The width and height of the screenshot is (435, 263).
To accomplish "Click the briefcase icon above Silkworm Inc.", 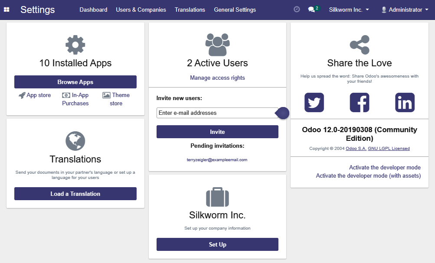I will [218, 197].
